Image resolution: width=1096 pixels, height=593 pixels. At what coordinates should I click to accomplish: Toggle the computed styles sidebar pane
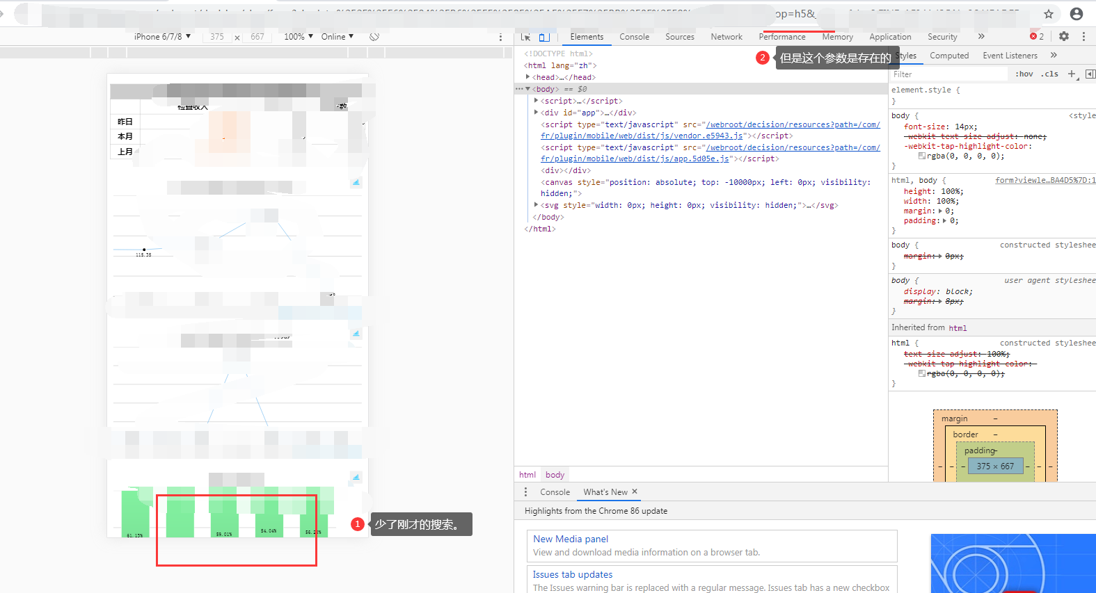click(1090, 74)
